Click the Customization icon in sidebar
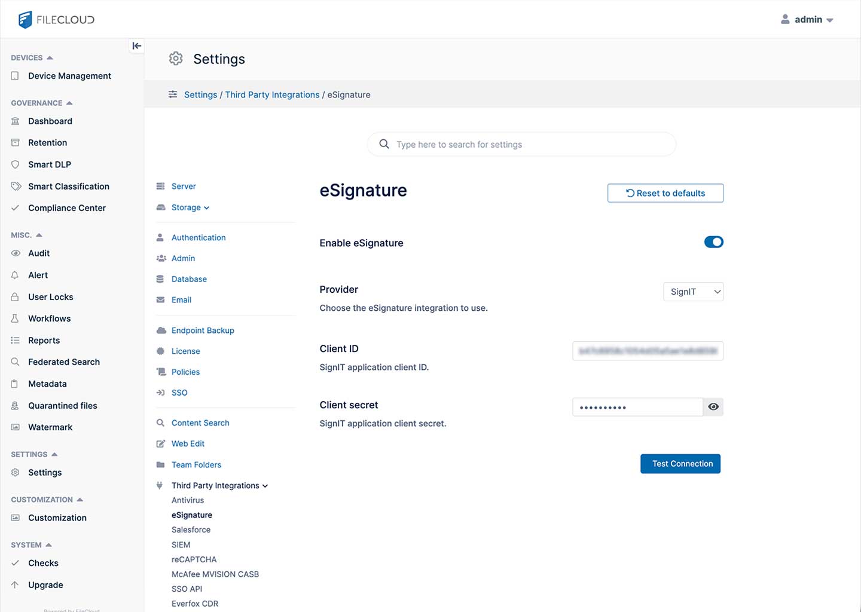This screenshot has width=861, height=612. tap(16, 518)
